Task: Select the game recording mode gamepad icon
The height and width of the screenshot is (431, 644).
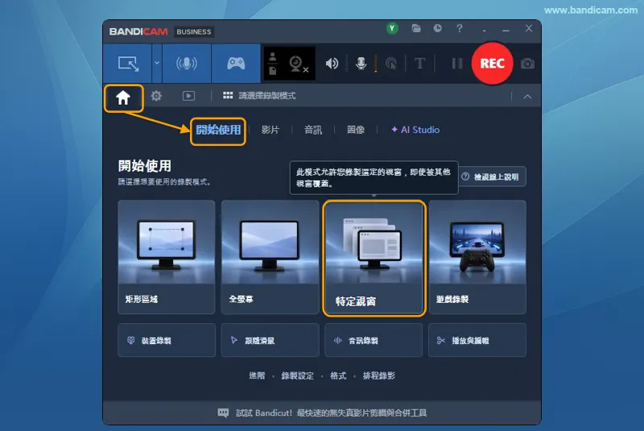Action: (236, 64)
